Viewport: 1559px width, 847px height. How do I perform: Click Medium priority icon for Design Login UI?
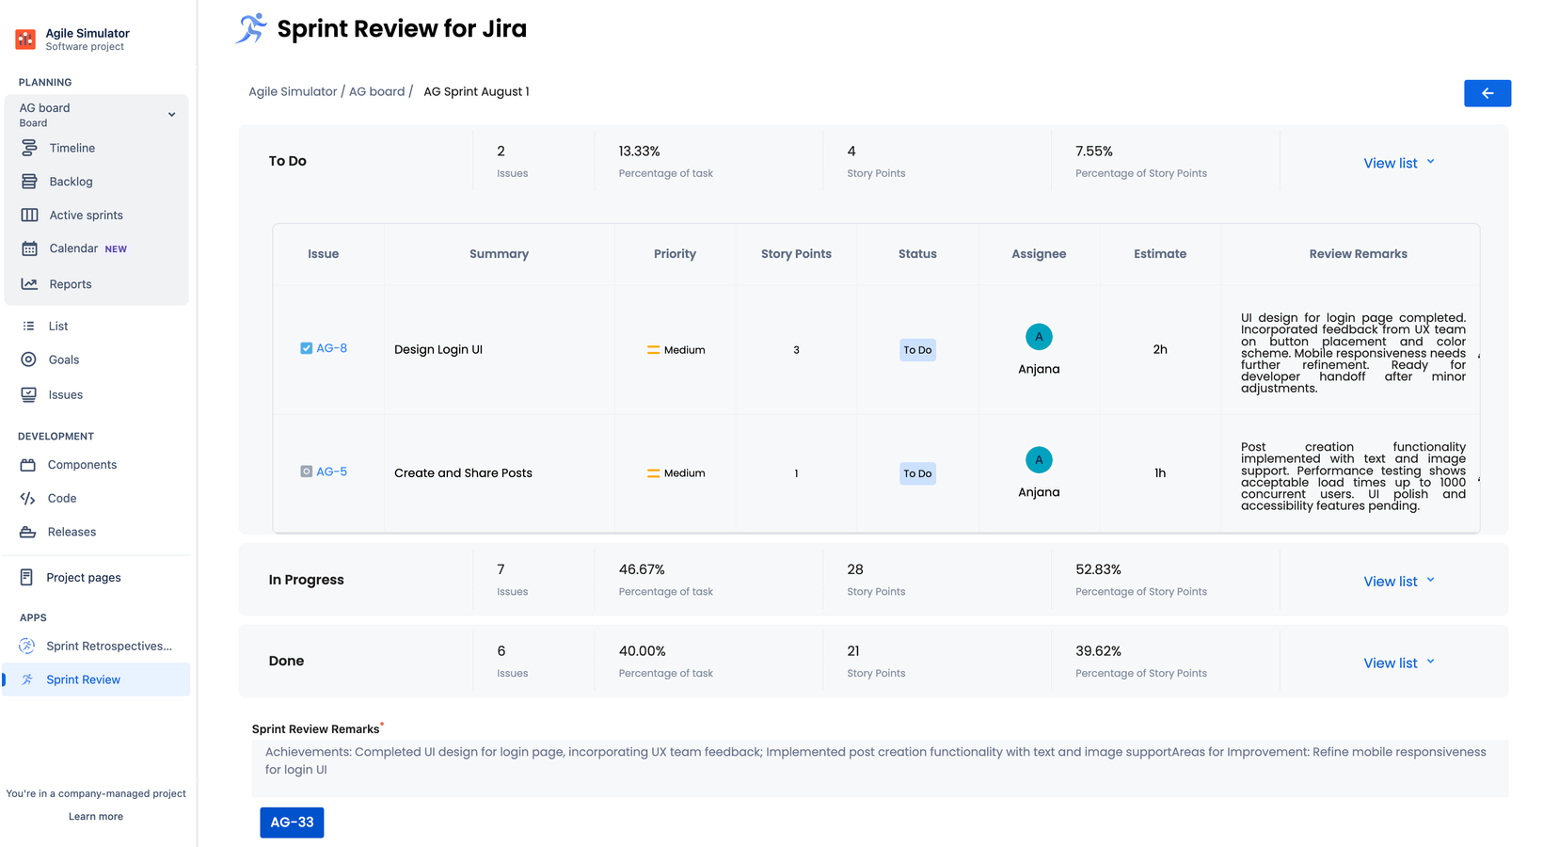[x=653, y=350]
